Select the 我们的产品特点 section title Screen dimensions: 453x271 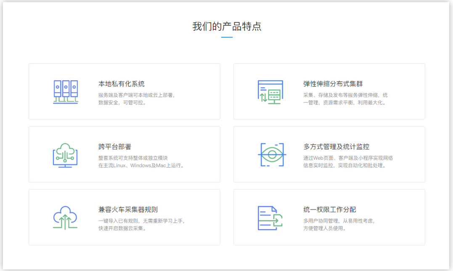(x=226, y=26)
